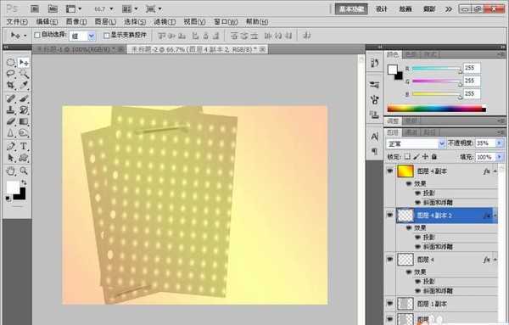Image resolution: width=509 pixels, height=325 pixels.
Task: Open the Paragraph panel dock icon
Action: coord(375,151)
